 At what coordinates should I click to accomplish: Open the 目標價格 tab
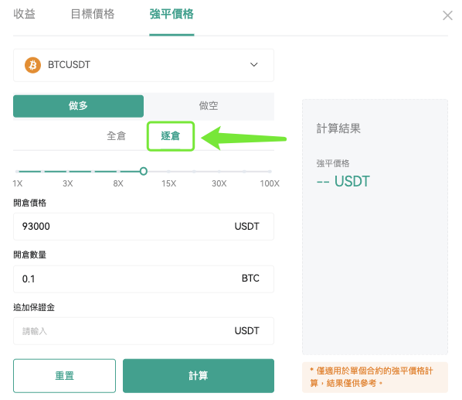click(93, 14)
